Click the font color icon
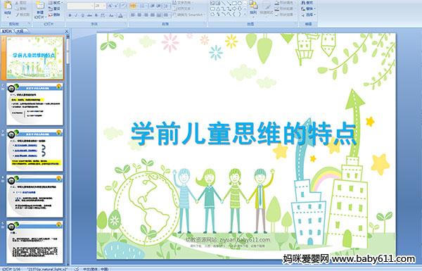This screenshot has width=422, height=271. [120, 15]
